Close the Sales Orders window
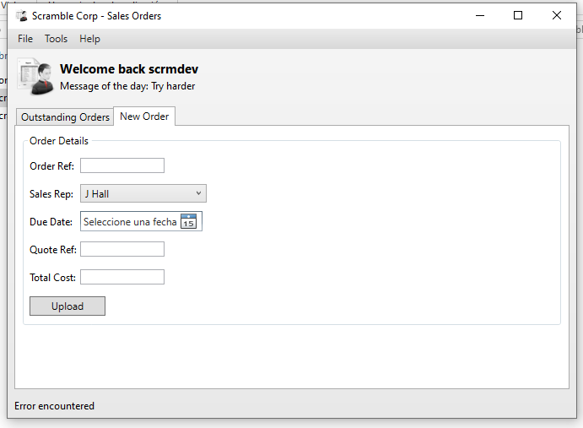The width and height of the screenshot is (583, 428). [x=557, y=15]
